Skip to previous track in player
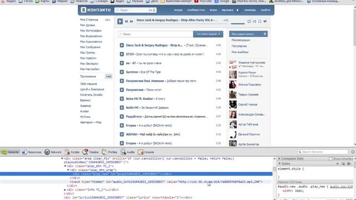Screen dimensions: 356x200 coord(126,21)
